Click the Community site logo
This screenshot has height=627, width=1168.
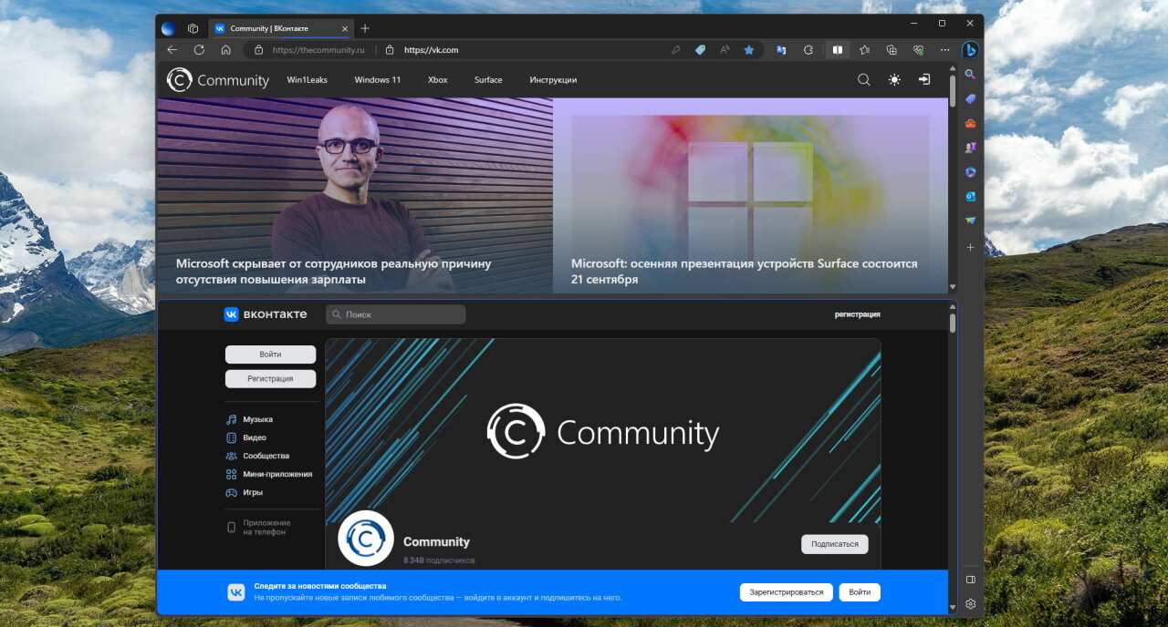point(218,80)
